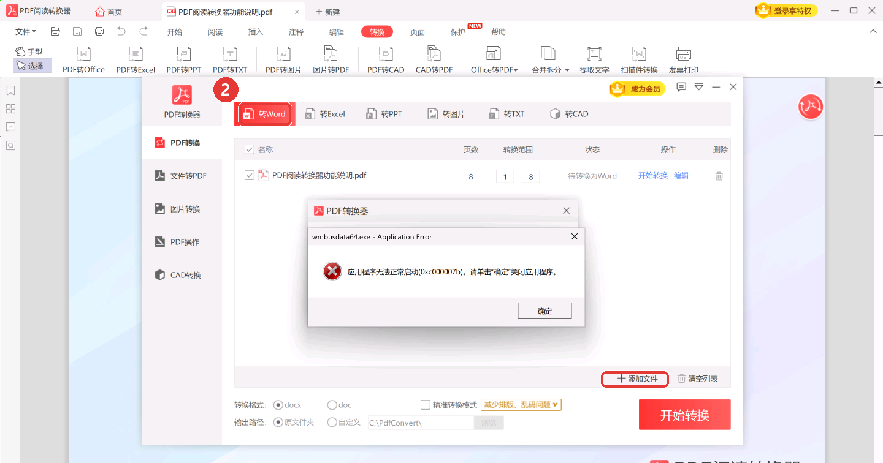Launch the 扫描件转换 tool
883x463 pixels.
coord(639,60)
